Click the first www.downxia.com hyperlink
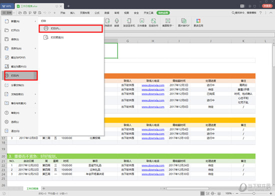Screen dimensions: 275x196 (153, 85)
